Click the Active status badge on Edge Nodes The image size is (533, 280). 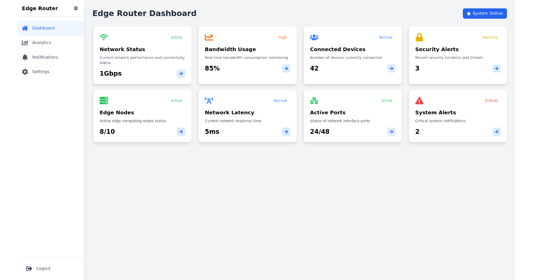click(176, 100)
